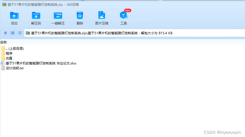Click the address bar path field
The height and width of the screenshot is (137, 245).
(x=135, y=33)
